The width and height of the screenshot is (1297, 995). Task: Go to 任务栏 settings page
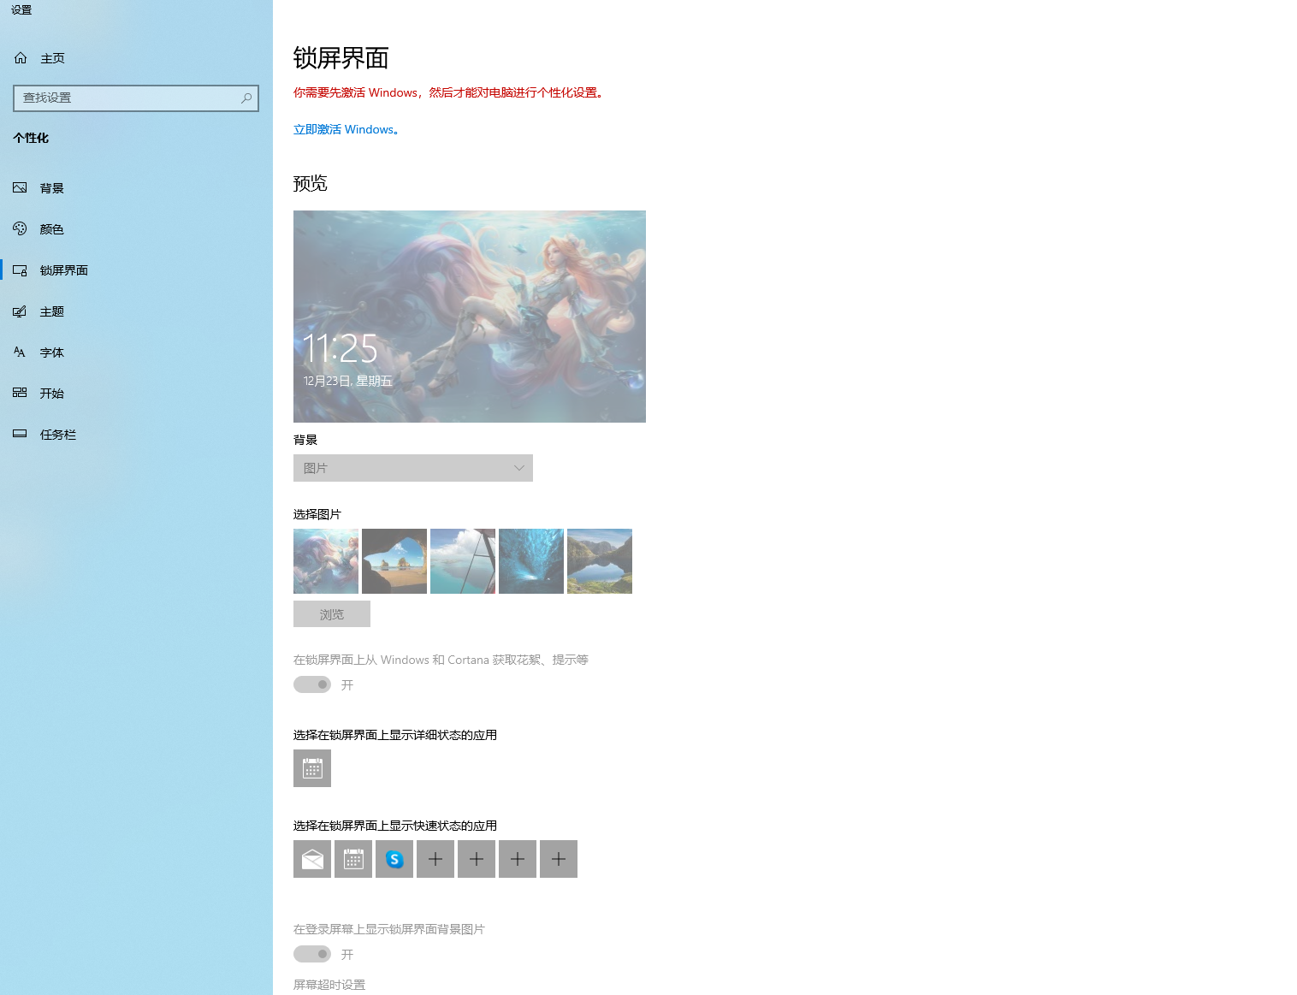[x=136, y=435]
